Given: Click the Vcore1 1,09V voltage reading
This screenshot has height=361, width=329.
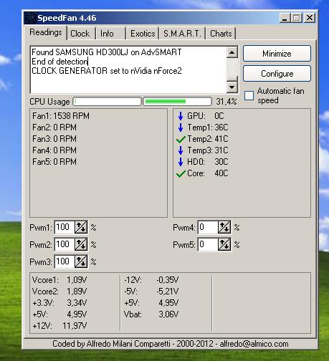Looking at the screenshot, I should (x=59, y=280).
